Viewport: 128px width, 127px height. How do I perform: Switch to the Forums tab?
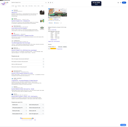point(35,6)
